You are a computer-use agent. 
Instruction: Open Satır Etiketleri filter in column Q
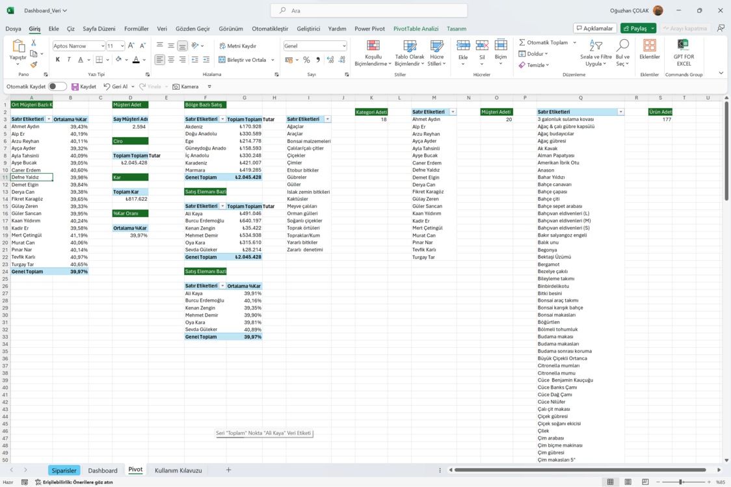pos(620,112)
